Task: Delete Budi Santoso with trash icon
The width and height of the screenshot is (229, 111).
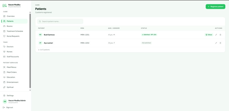Action: 220,35
